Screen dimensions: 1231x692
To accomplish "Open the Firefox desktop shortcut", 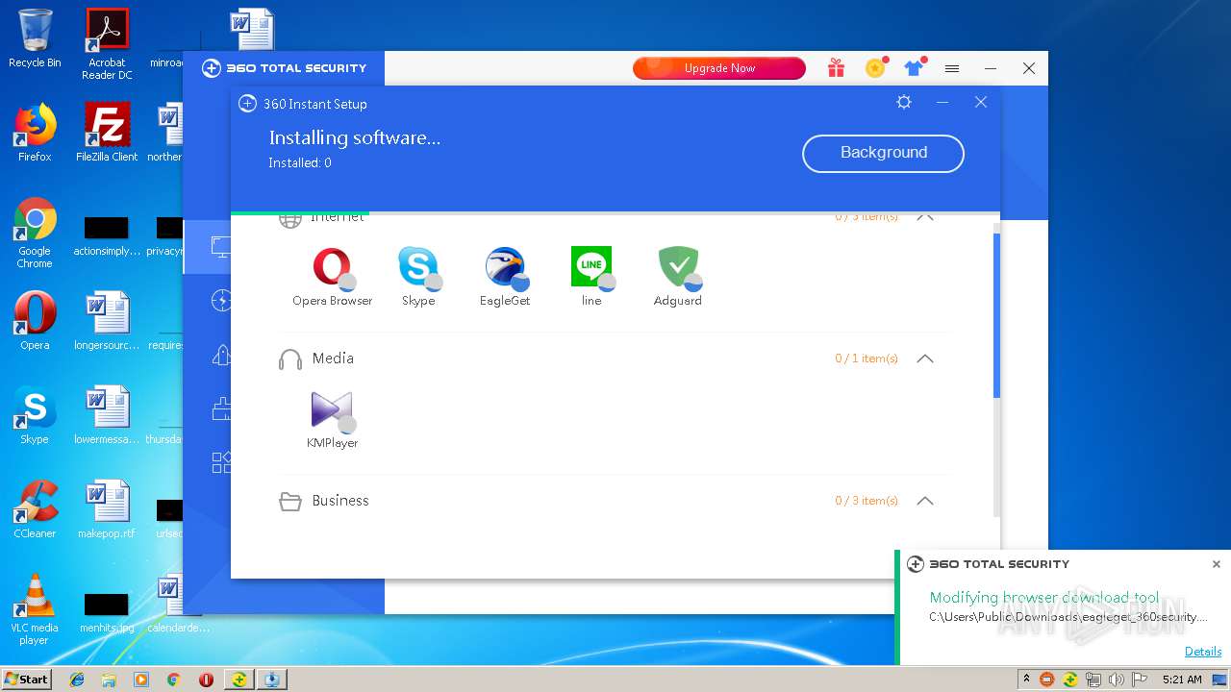I will coord(35,133).
